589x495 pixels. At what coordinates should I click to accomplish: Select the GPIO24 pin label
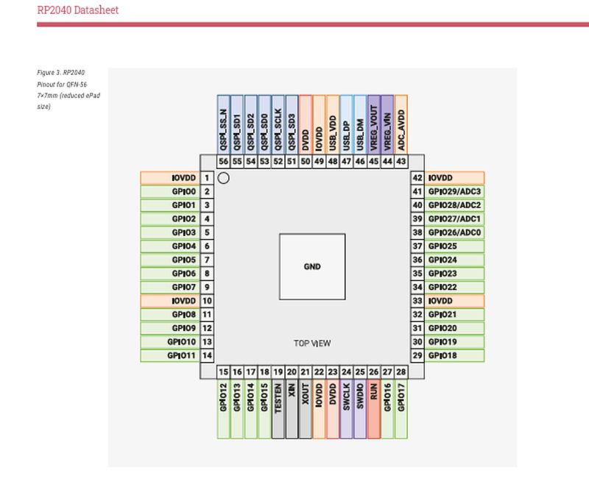[x=454, y=260]
